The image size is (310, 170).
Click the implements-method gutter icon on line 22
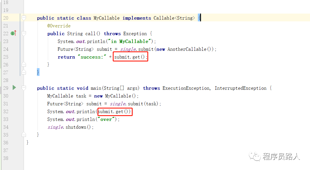(14, 33)
